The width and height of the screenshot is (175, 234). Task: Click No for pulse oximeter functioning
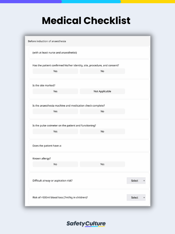(102, 131)
